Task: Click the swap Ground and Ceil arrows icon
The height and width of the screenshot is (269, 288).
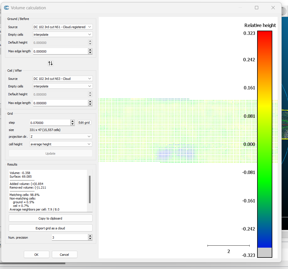Action: pos(50,63)
